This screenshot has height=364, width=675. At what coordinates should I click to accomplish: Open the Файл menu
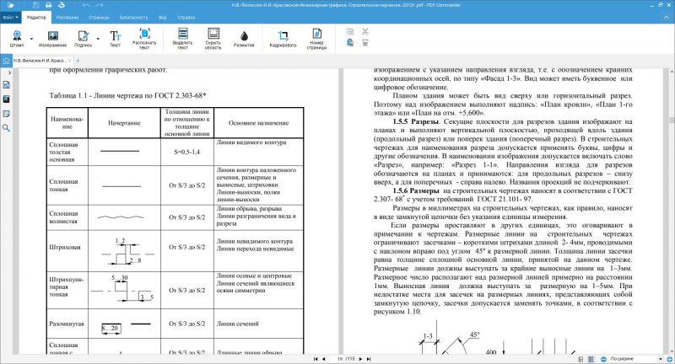pyautogui.click(x=10, y=18)
